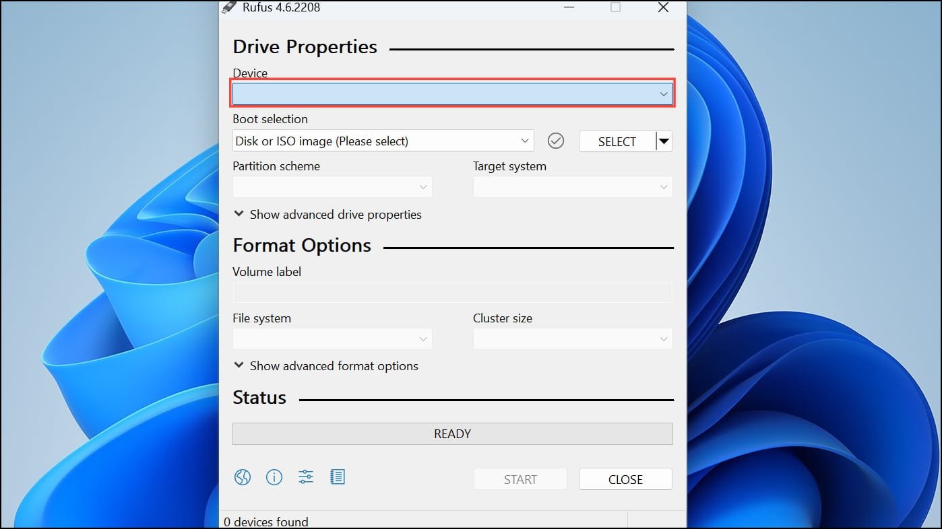Open the Boot selection dropdown
The width and height of the screenshot is (942, 529).
(x=383, y=141)
